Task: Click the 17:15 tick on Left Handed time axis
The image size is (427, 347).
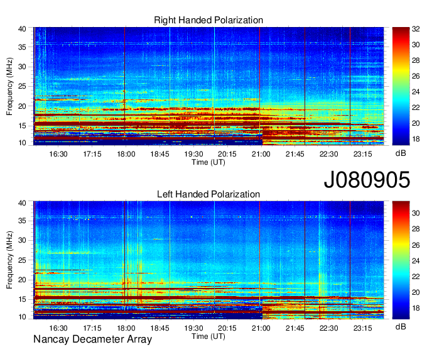Action: [x=92, y=328]
